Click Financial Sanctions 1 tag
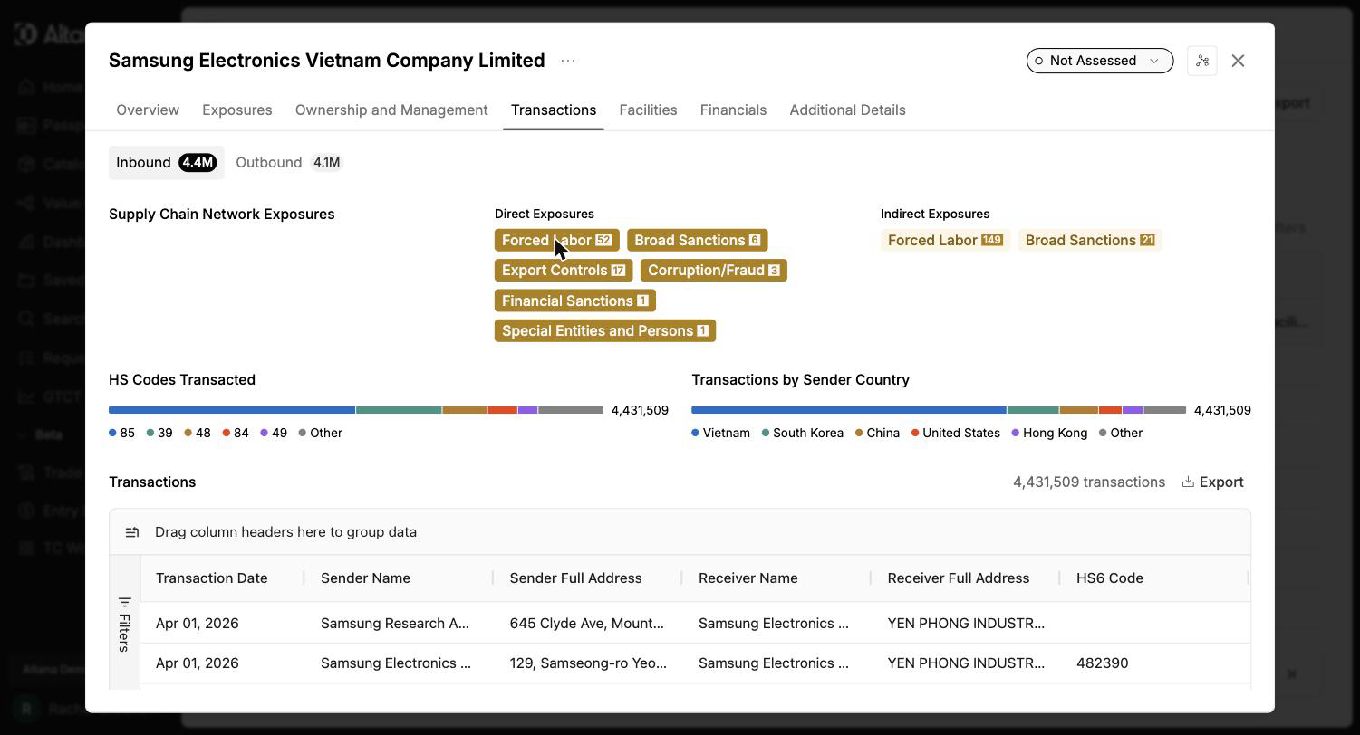 pyautogui.click(x=574, y=301)
